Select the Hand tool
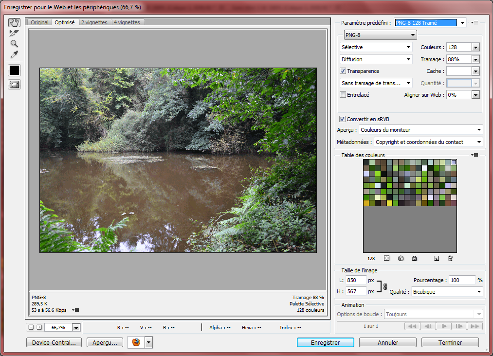The width and height of the screenshot is (493, 356). point(14,23)
